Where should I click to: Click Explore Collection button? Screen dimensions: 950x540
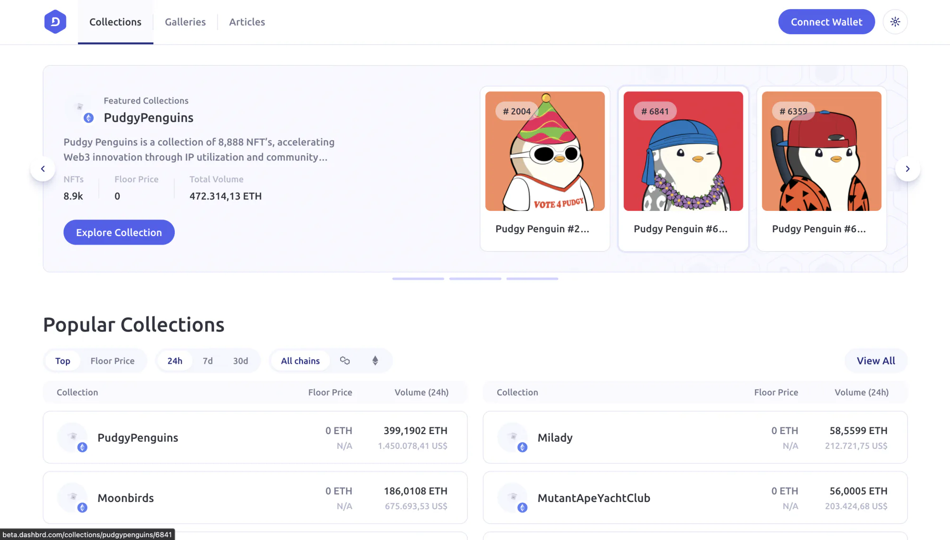[119, 232]
